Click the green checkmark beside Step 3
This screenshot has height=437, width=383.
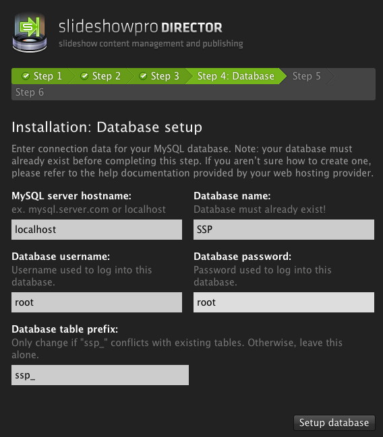(143, 76)
